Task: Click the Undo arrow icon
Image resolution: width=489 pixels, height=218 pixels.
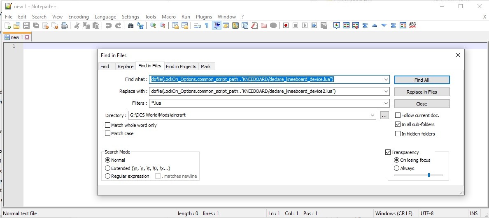Action: point(108,25)
